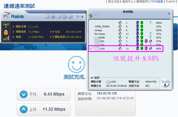Click the Ralink help question mark
Screen dimensions: 178x117
(78, 17)
